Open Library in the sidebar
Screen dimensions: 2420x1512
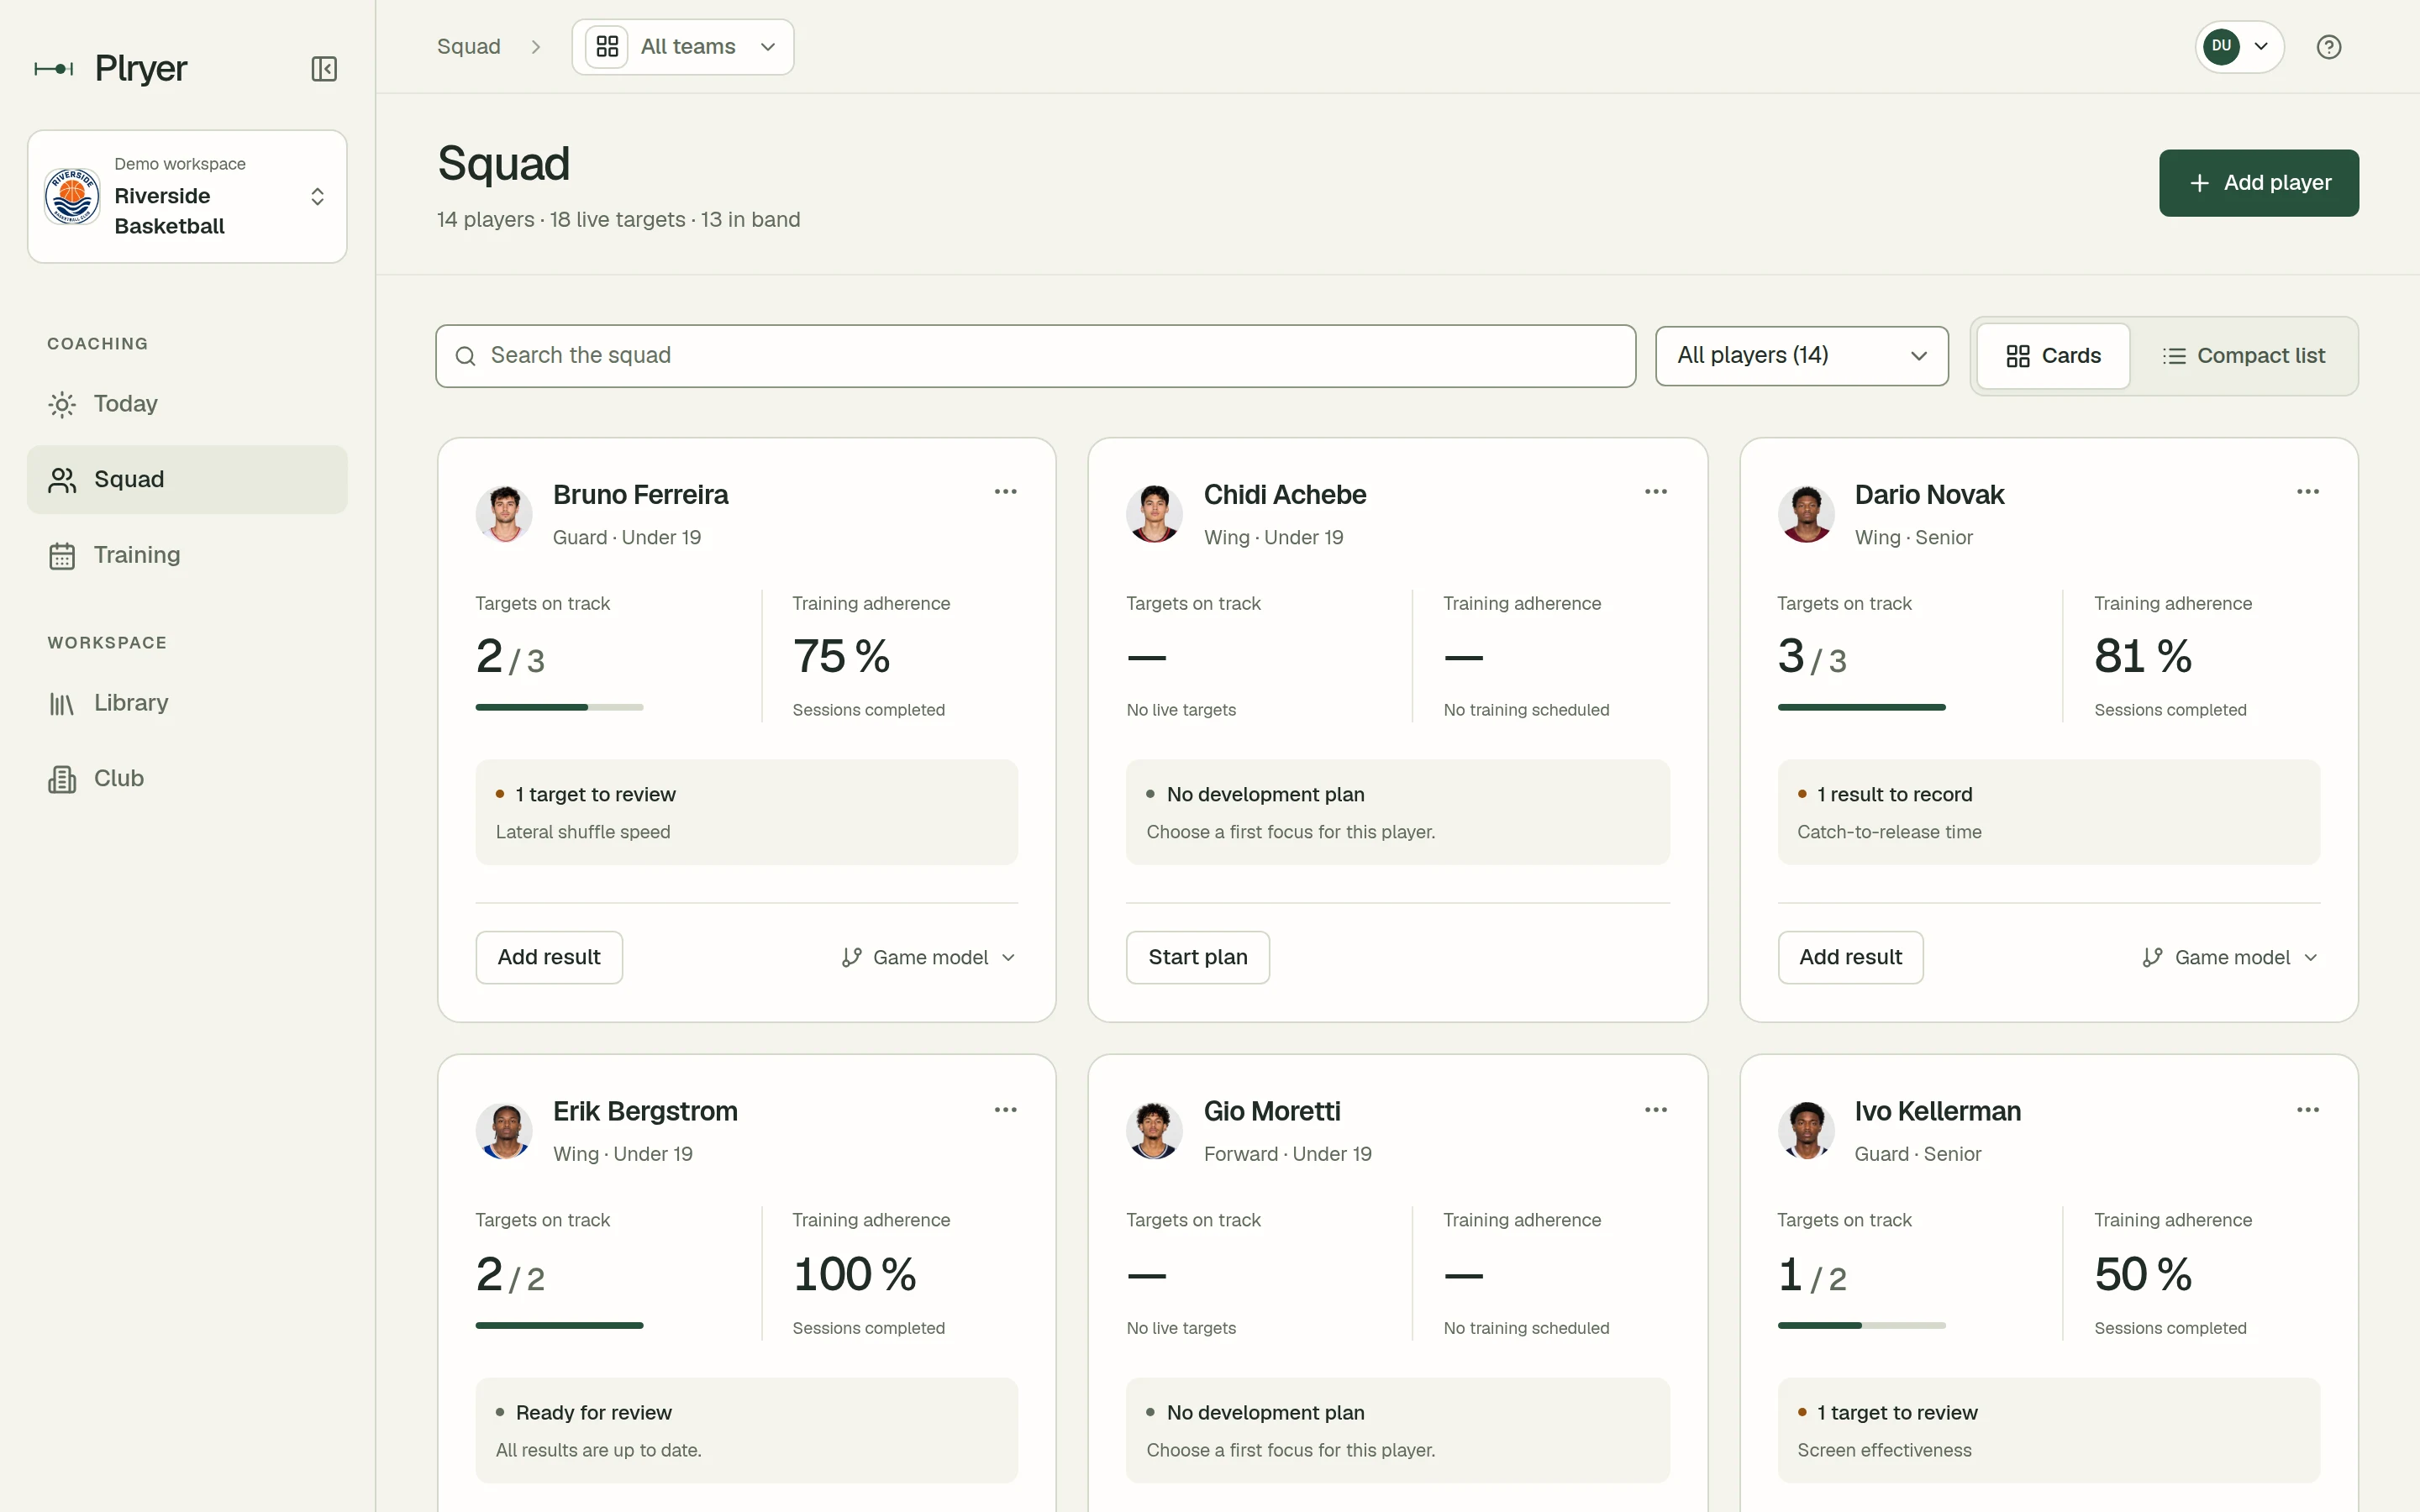coord(187,703)
